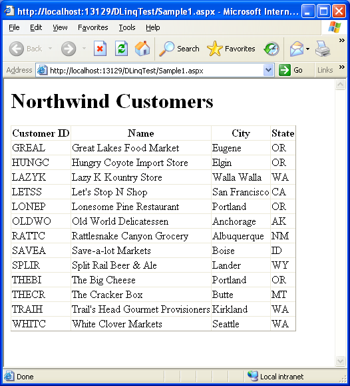This screenshot has height=386, width=350.
Task: Click the Local intranet zone icon
Action: tap(253, 376)
